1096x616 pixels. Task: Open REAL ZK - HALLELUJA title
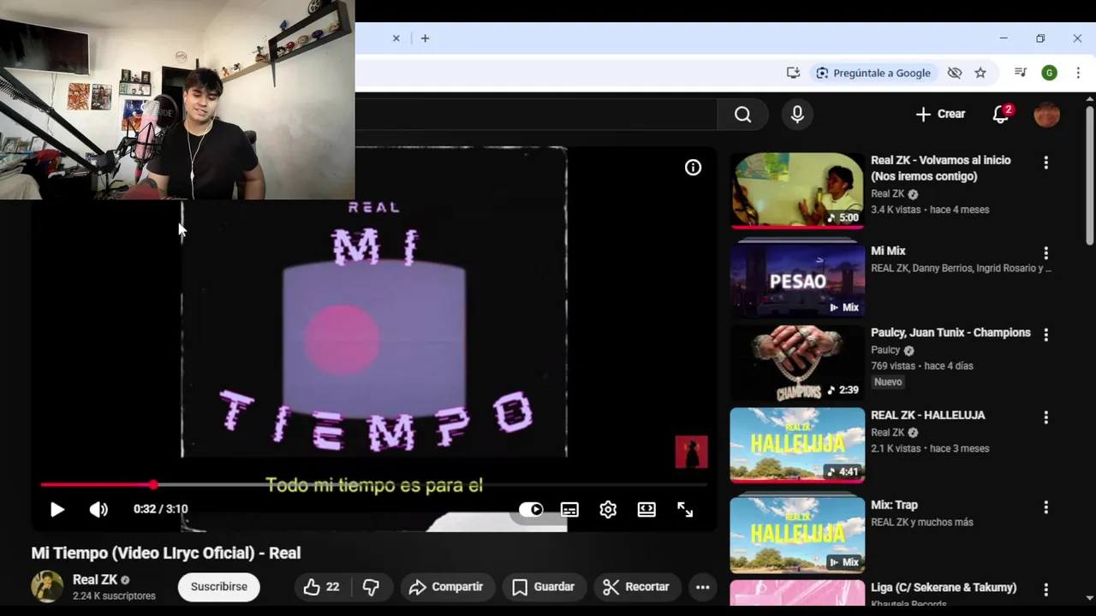click(928, 415)
